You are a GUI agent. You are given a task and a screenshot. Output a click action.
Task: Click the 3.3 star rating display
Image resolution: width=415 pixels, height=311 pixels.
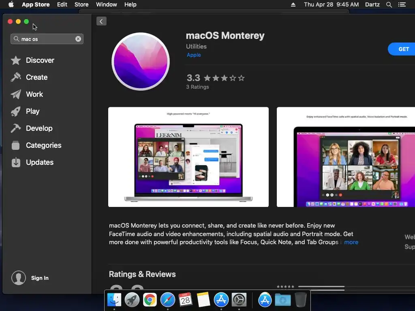point(216,78)
